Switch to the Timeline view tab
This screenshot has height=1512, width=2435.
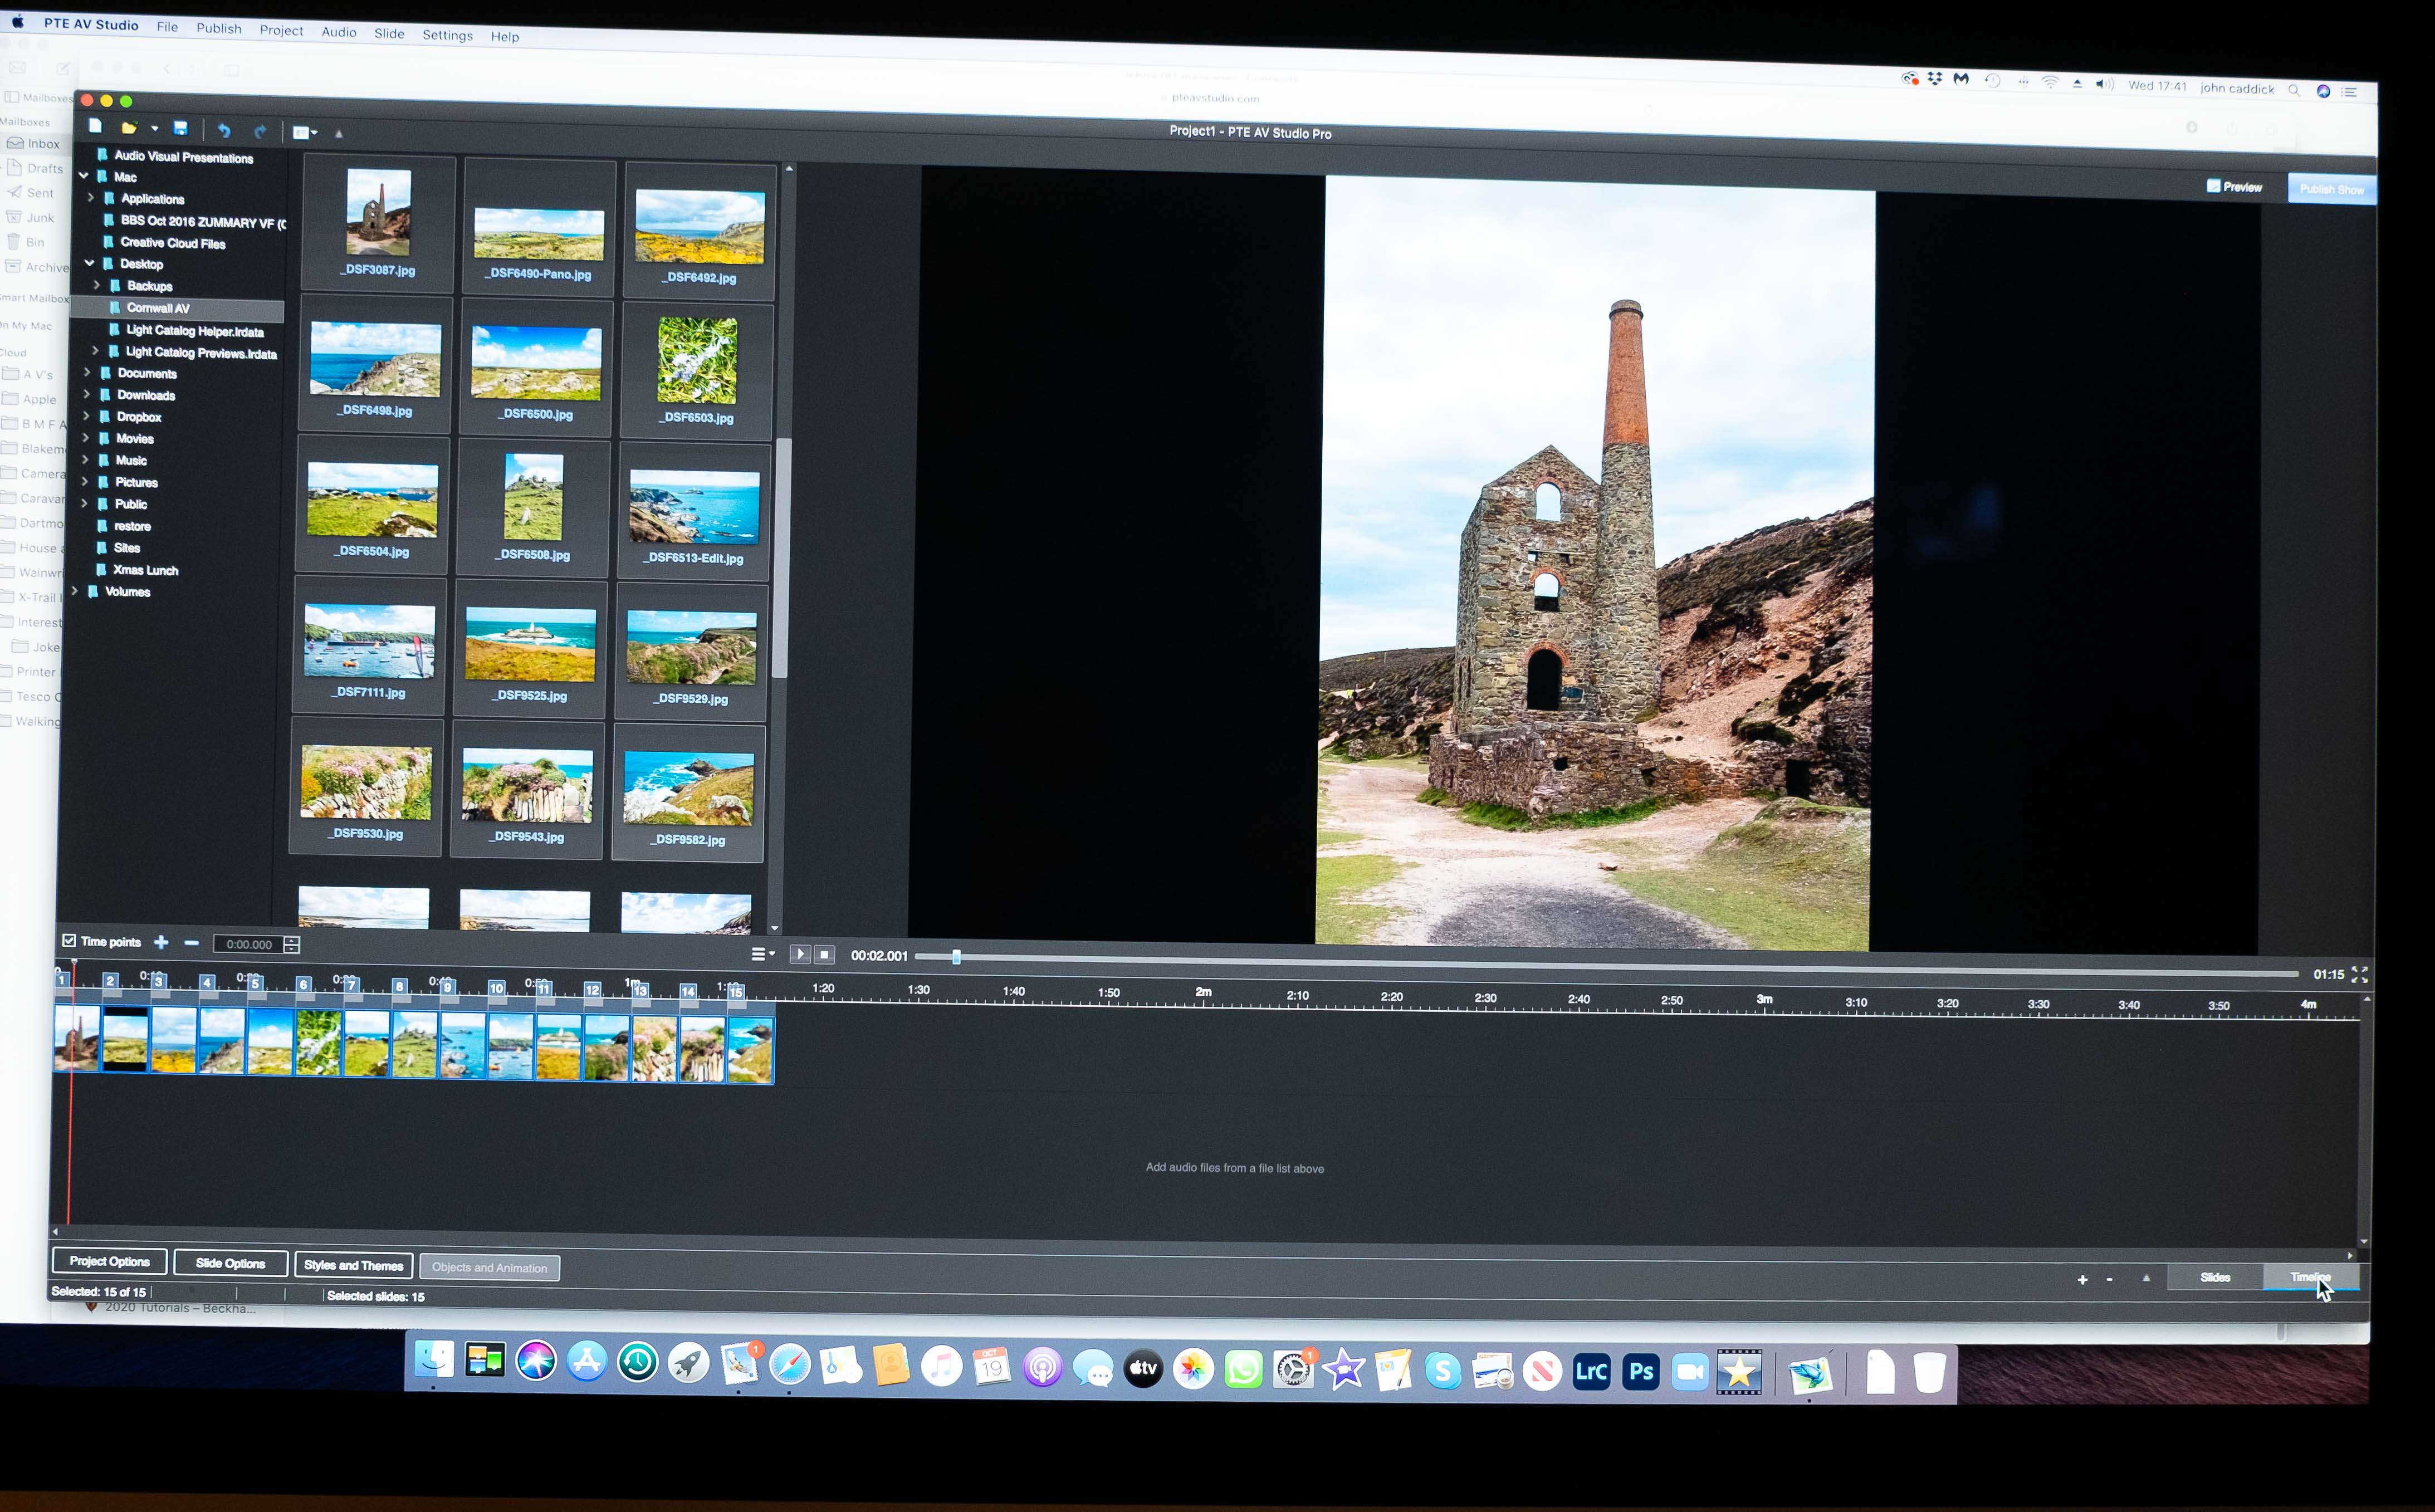tap(2311, 1277)
